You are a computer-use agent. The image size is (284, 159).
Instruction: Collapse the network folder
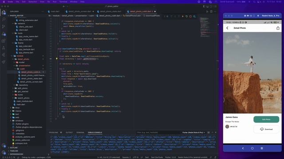(21, 23)
